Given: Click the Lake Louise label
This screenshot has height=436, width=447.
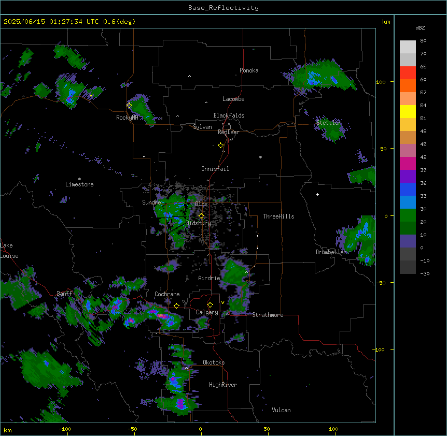Looking at the screenshot, I should [x=9, y=251].
